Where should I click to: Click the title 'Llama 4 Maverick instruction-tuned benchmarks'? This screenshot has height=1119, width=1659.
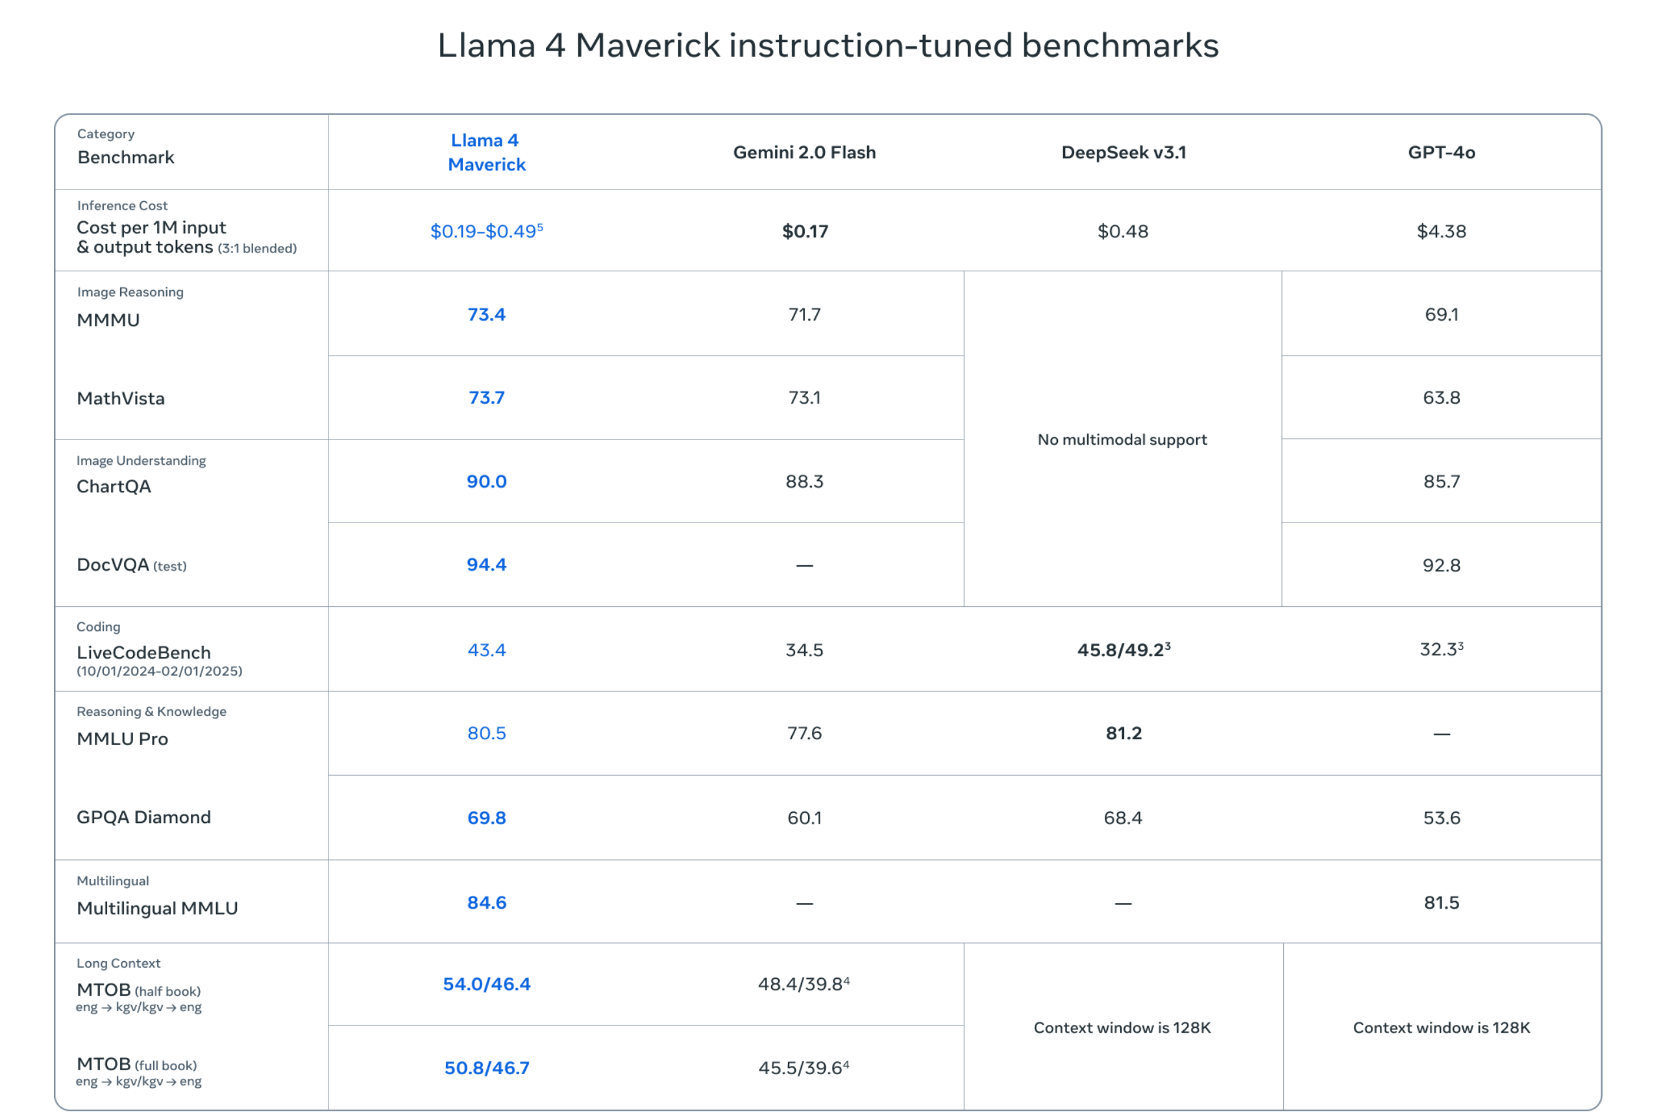[828, 45]
